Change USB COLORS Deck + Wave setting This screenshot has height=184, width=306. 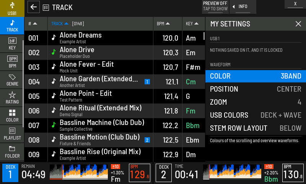pyautogui.click(x=256, y=115)
